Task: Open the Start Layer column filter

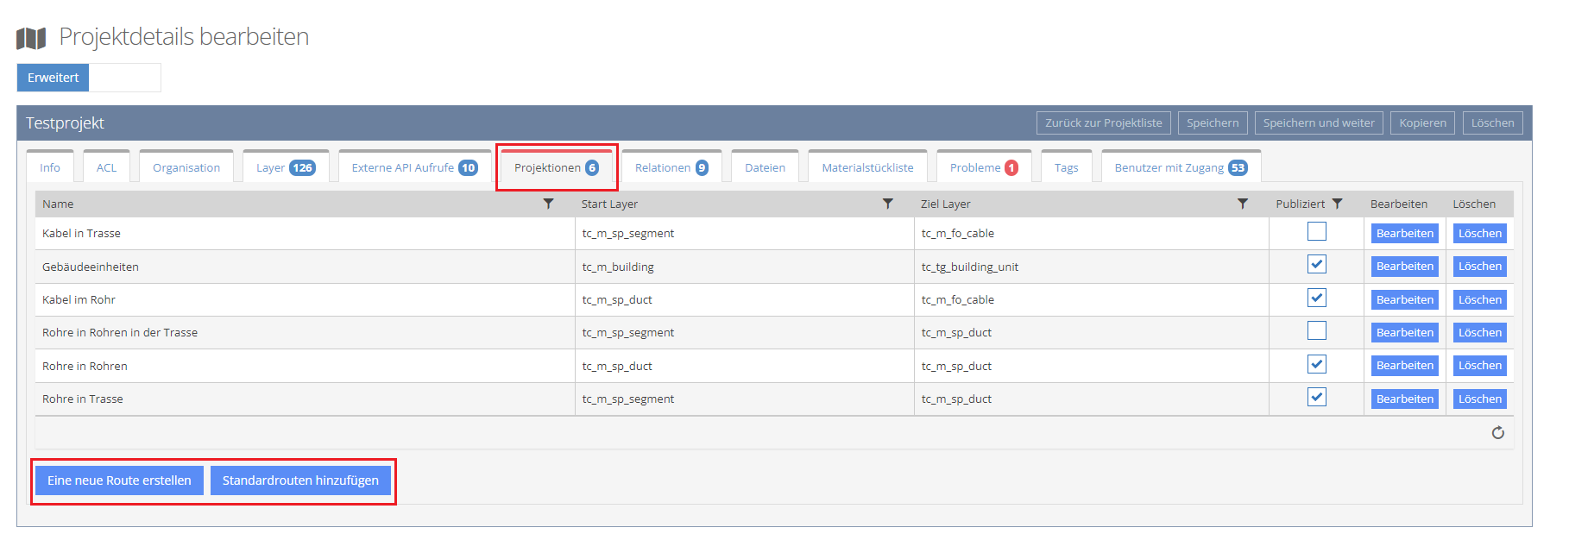Action: pyautogui.click(x=887, y=204)
